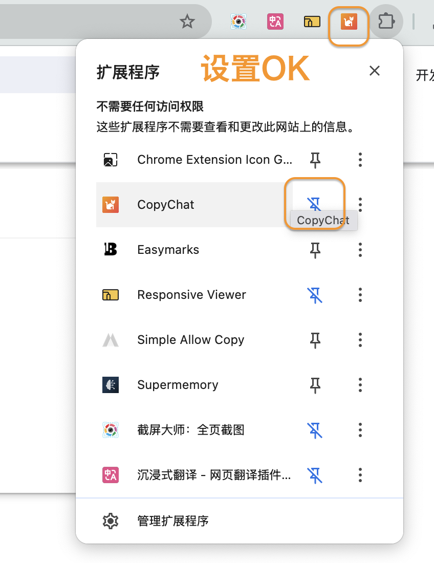The width and height of the screenshot is (434, 563).
Task: Open the Extensions puzzle-piece icon
Action: [386, 21]
